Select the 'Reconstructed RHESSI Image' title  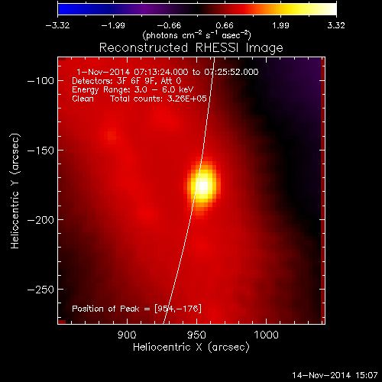click(x=191, y=47)
